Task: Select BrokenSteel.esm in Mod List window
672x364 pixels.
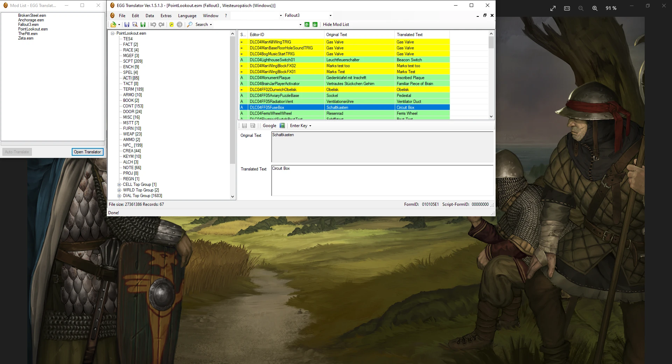Action: (32, 15)
